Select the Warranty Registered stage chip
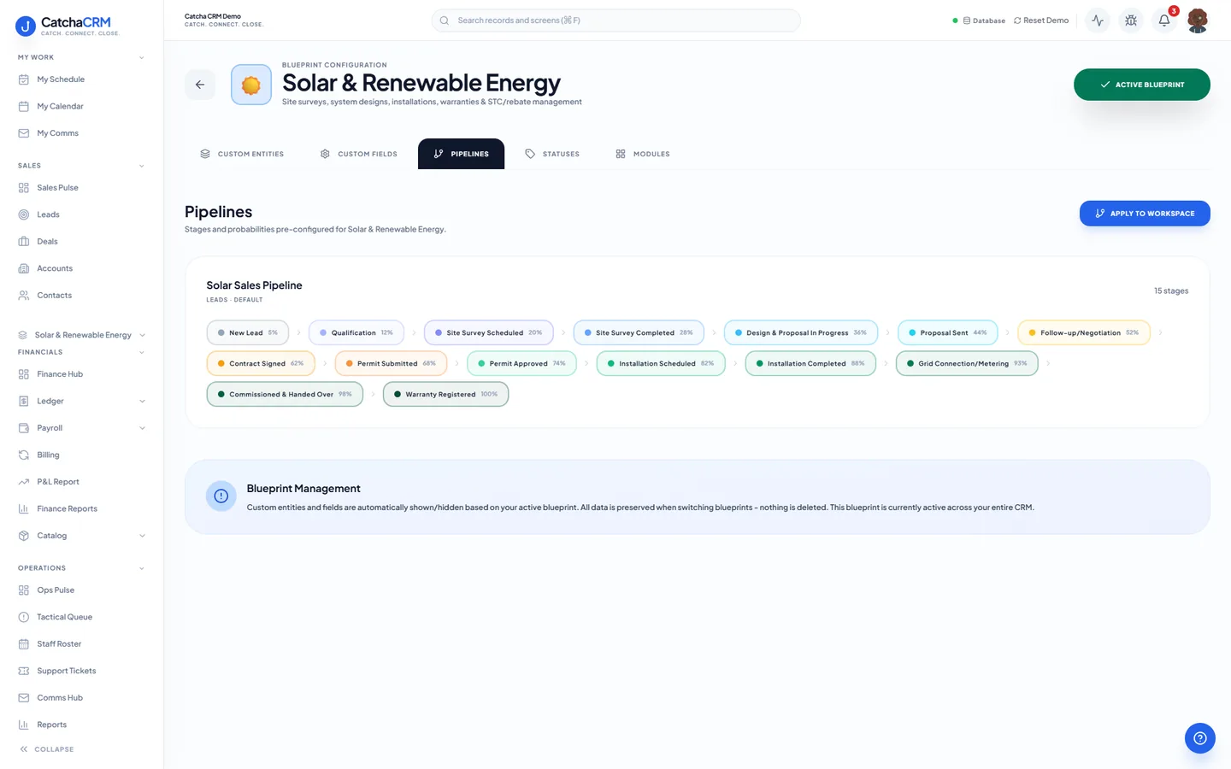 (x=445, y=394)
